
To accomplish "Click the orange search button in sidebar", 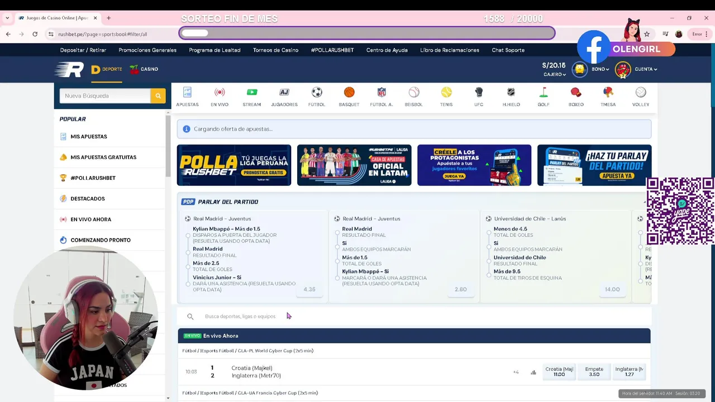I will tap(158, 96).
